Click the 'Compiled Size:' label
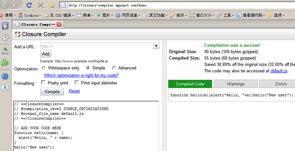 pyautogui.click(x=184, y=58)
